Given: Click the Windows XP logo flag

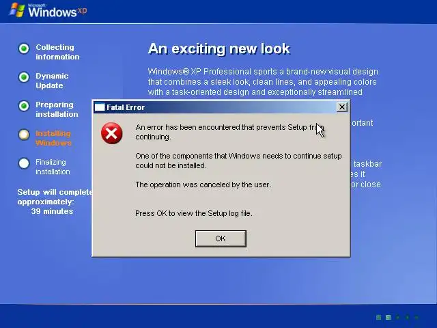Looking at the screenshot, I should tap(16, 10).
